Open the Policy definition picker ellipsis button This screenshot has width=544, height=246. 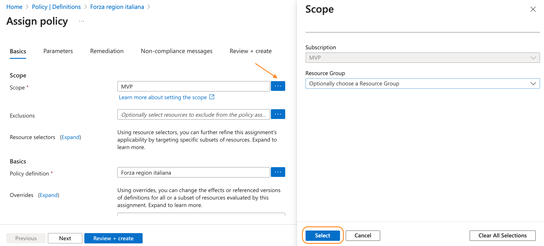tap(278, 172)
